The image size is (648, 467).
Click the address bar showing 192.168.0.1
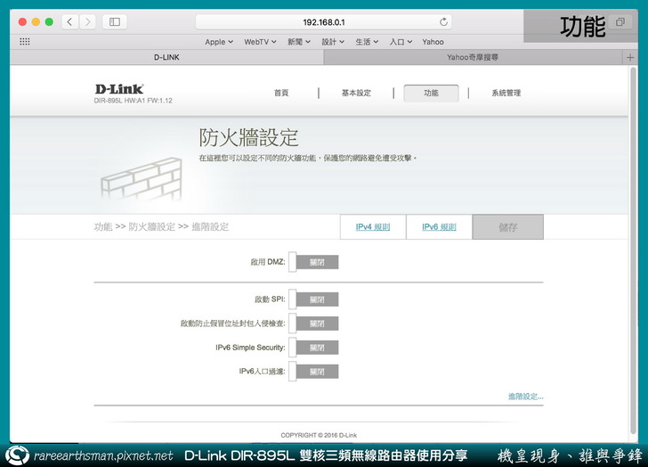pos(323,21)
